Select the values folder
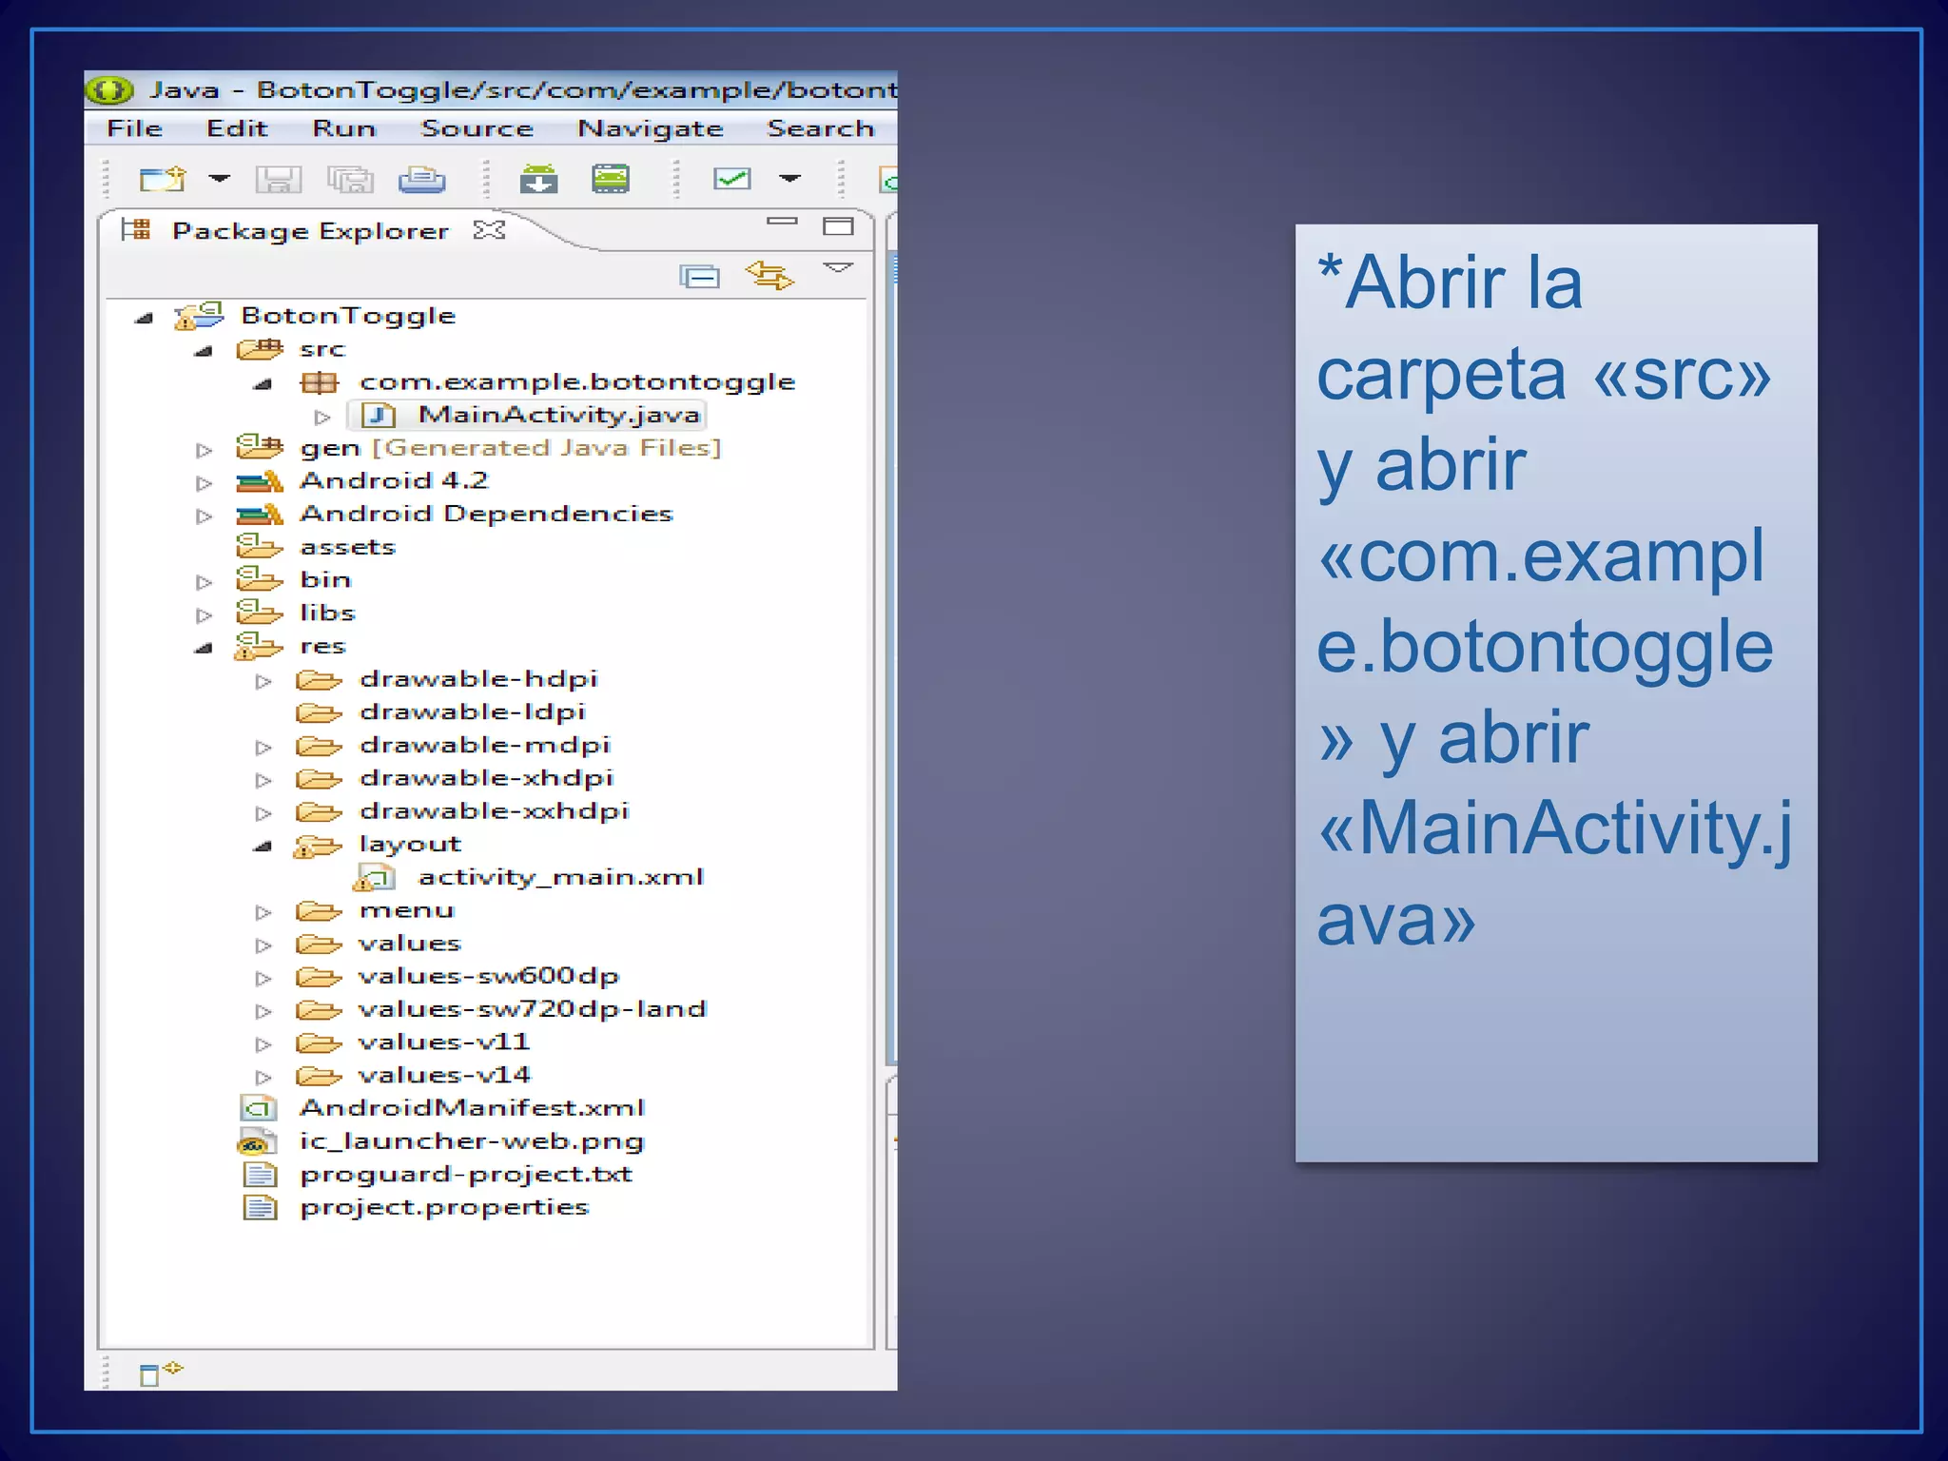The width and height of the screenshot is (1948, 1461). 410,944
